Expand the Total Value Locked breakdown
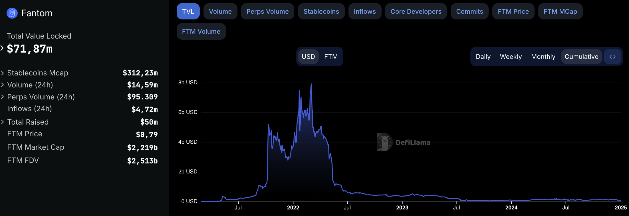This screenshot has width=629, height=216. coord(2,48)
